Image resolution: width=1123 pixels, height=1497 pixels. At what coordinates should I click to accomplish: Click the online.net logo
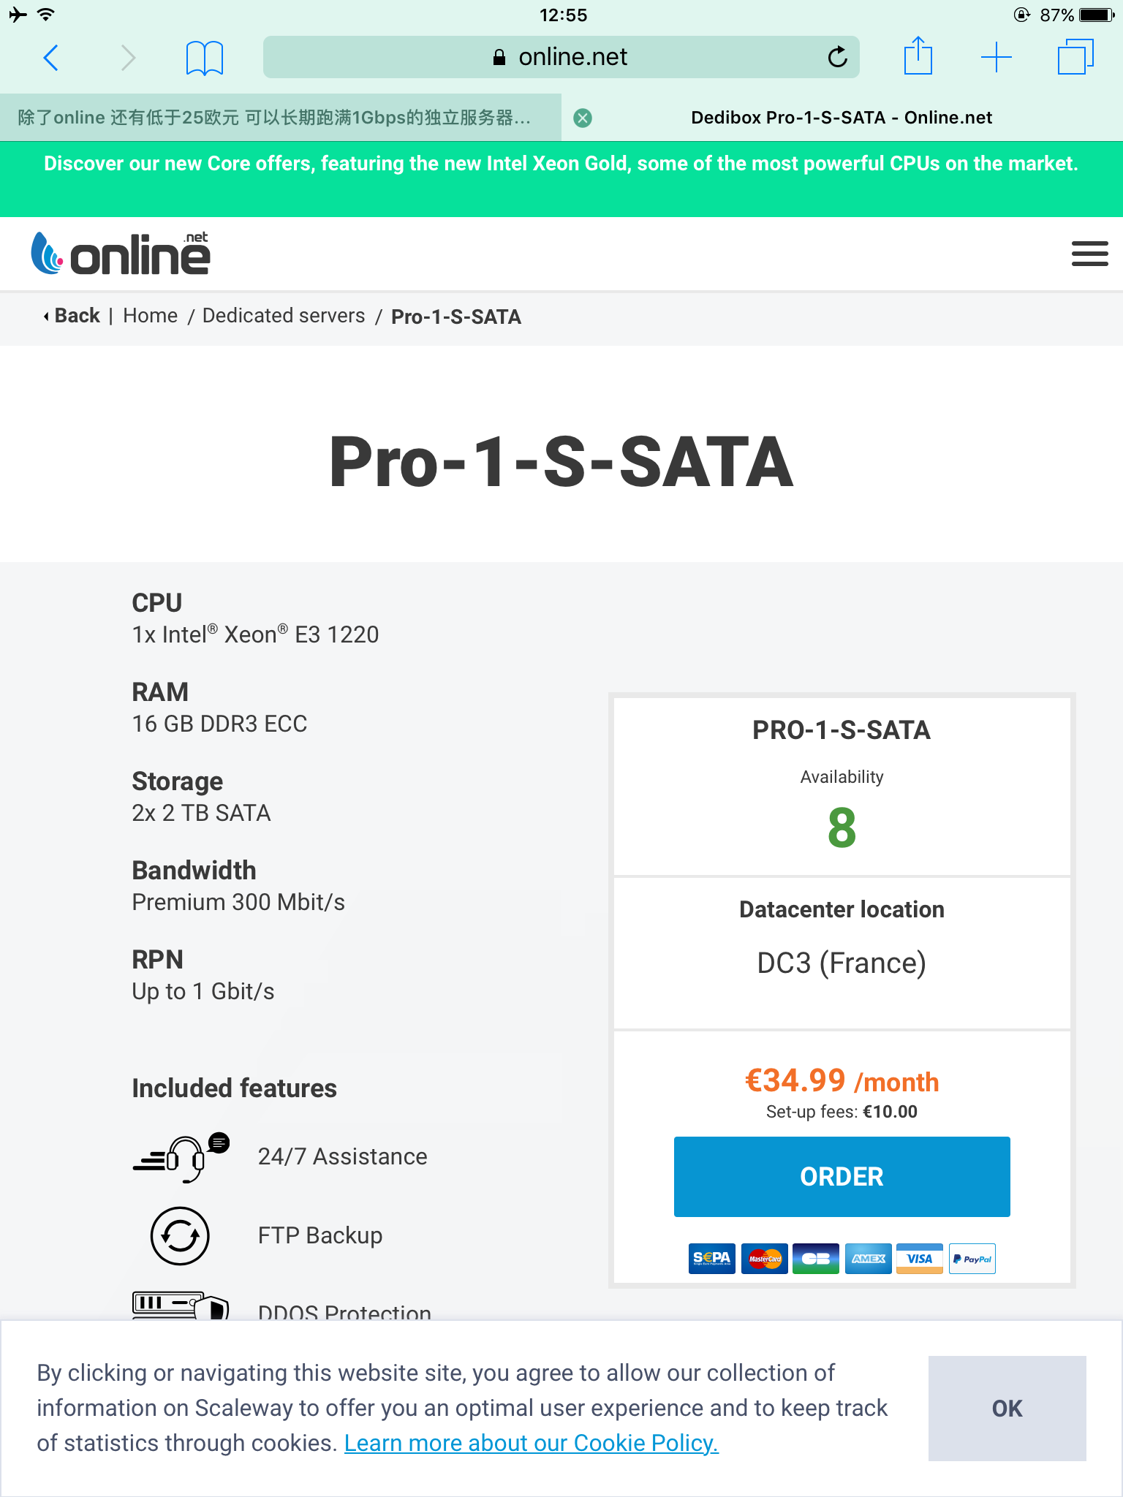[121, 254]
